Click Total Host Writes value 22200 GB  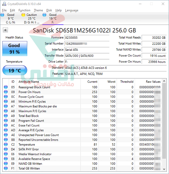(x=154, y=44)
